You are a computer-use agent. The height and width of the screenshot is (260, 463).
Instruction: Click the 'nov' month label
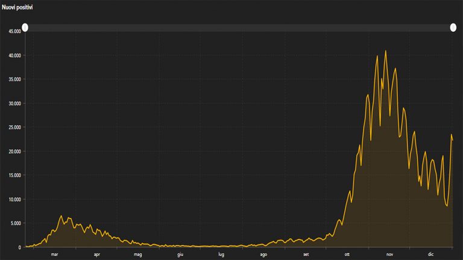[x=389, y=254]
